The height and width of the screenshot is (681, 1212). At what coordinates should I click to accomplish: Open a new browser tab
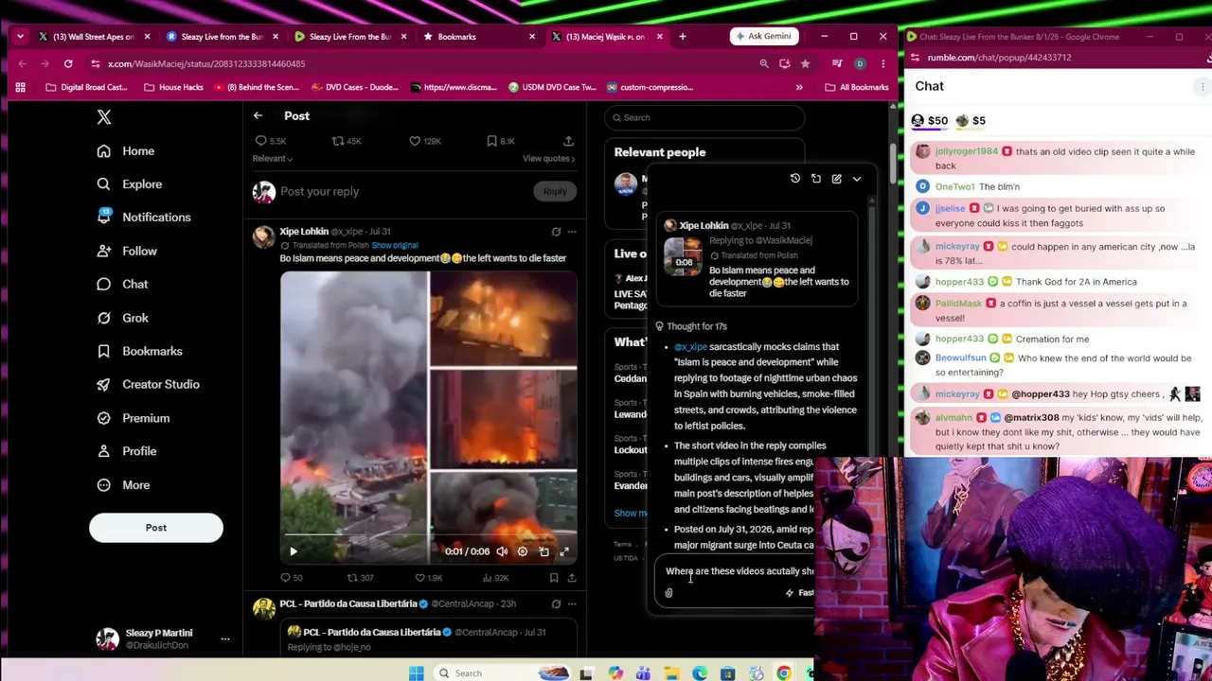(683, 37)
